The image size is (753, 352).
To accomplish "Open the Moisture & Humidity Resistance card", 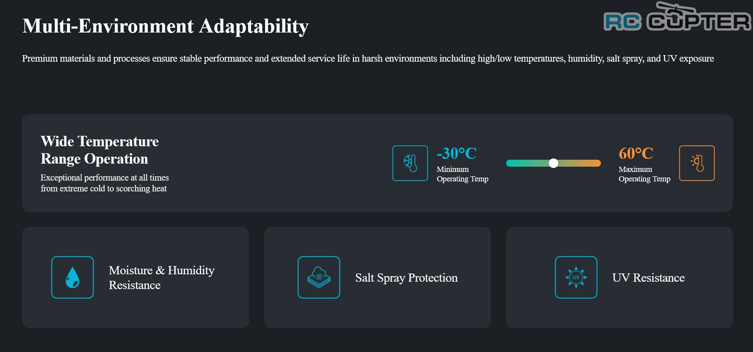I will [x=136, y=277].
